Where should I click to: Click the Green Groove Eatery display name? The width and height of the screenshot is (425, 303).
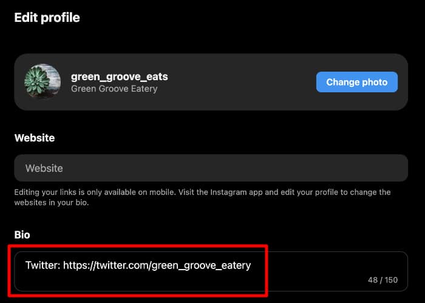(114, 89)
